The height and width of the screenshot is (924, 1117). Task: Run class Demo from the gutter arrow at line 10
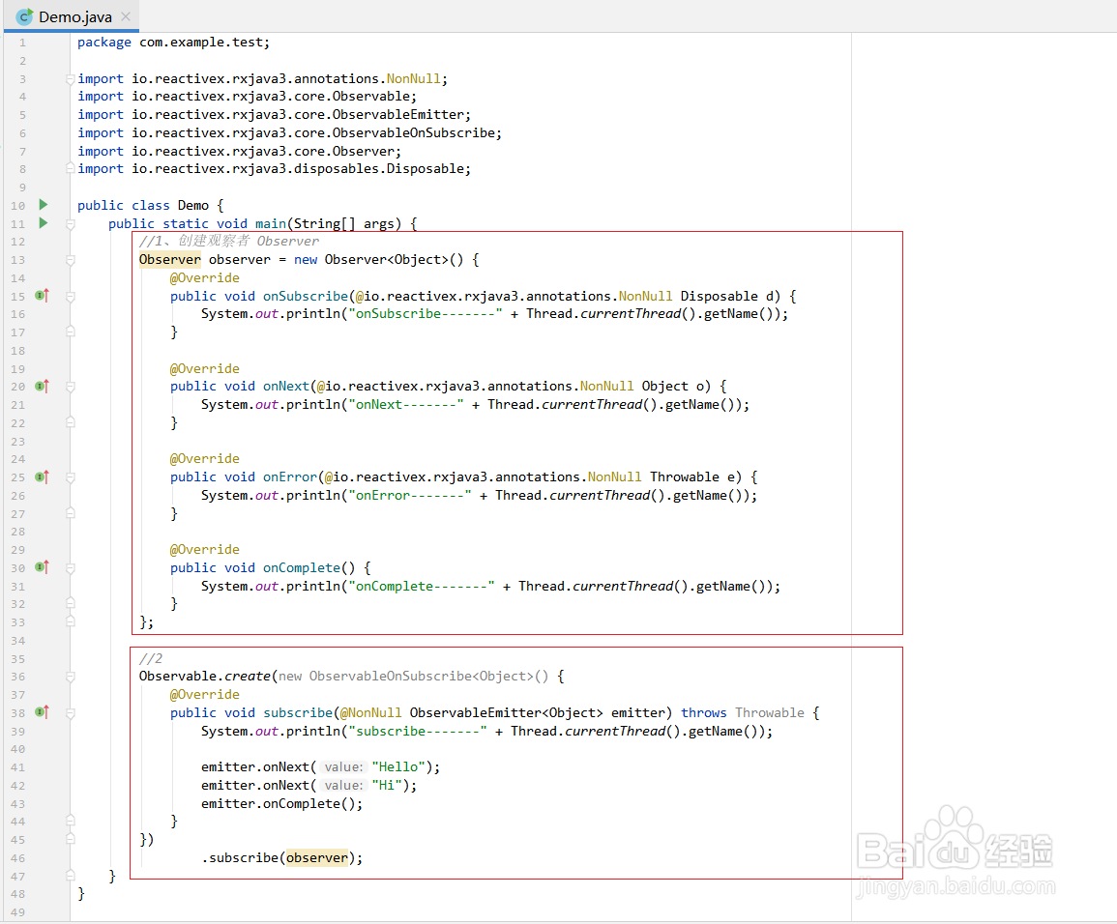coord(43,205)
